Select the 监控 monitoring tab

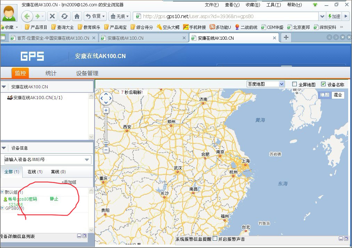click(x=20, y=73)
